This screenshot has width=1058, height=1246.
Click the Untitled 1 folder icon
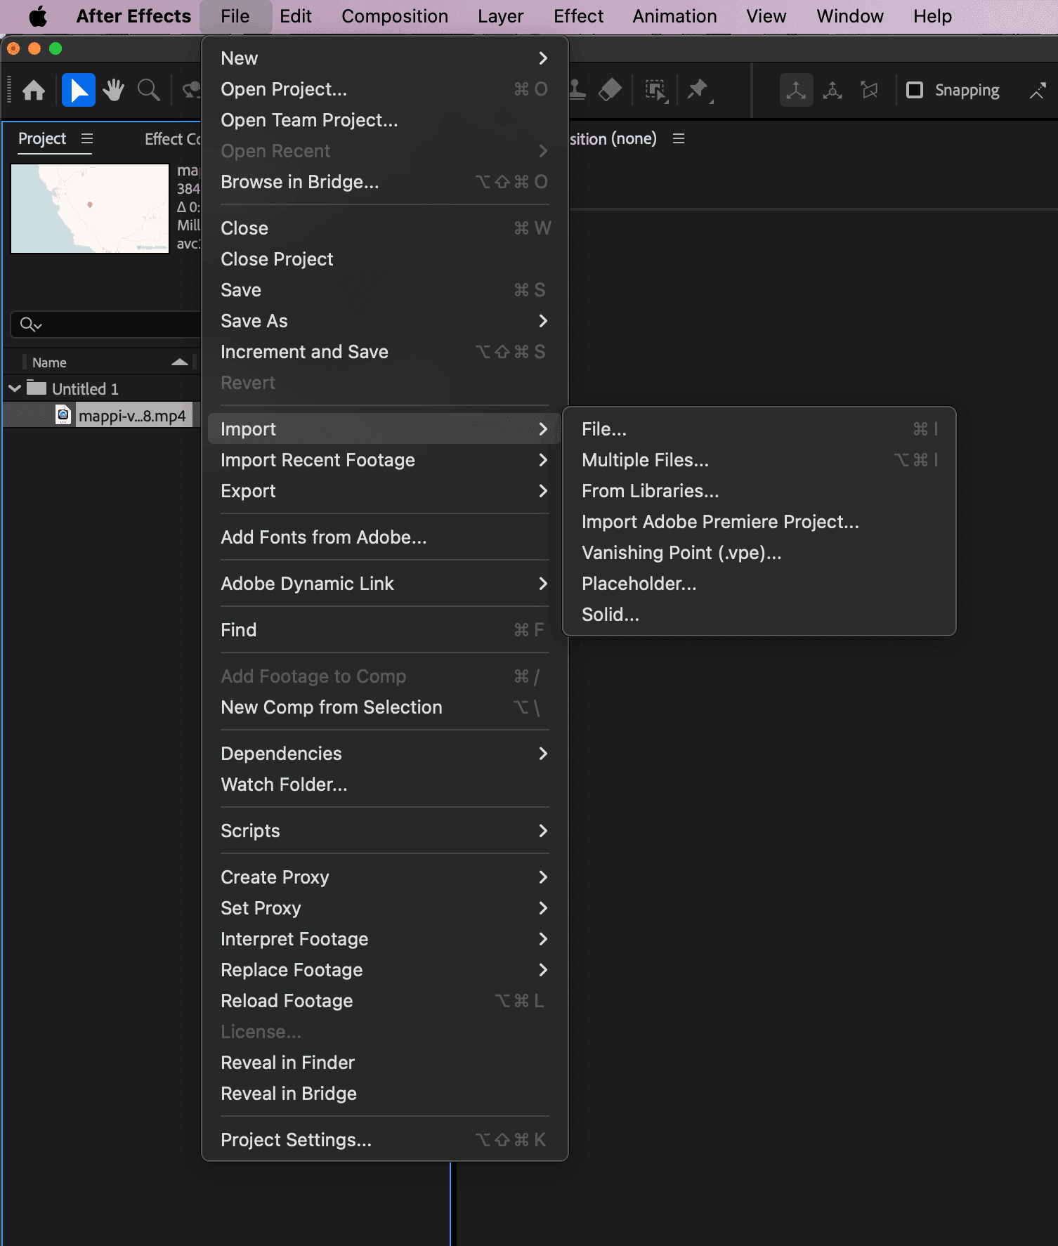click(x=37, y=388)
